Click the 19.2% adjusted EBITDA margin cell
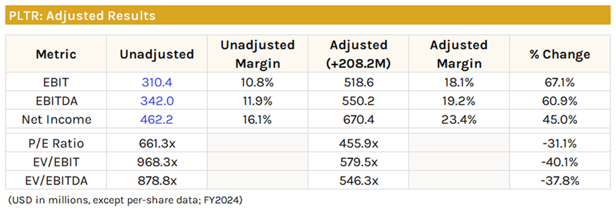This screenshot has height=210, width=616. point(459,101)
